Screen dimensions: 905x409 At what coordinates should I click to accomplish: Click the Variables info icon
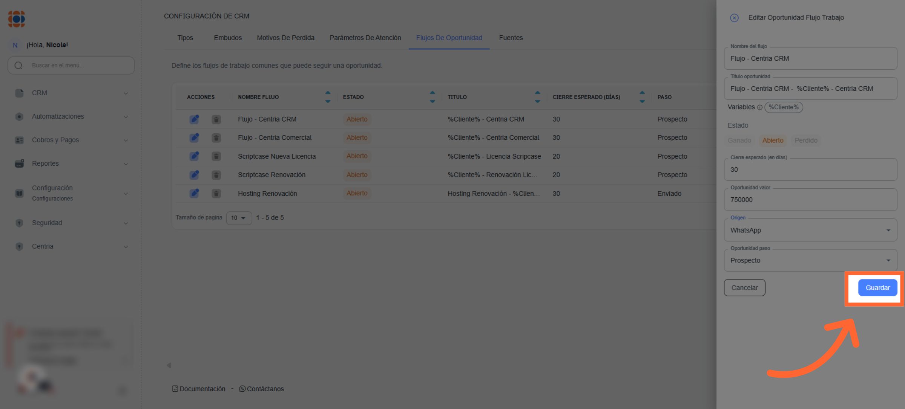(x=759, y=107)
